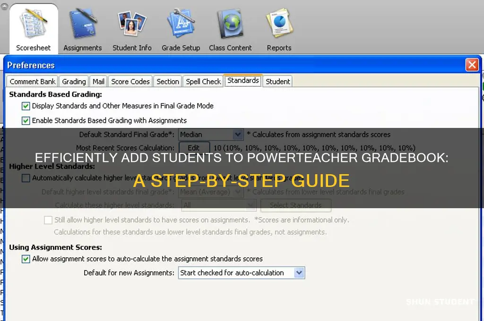Open the Student Info photos icon

tap(132, 24)
